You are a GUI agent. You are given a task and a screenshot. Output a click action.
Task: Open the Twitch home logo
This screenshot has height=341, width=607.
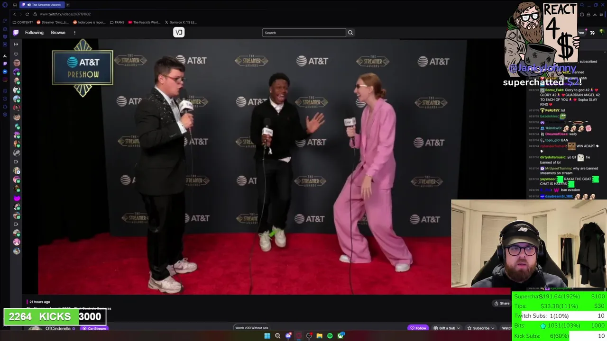point(16,33)
